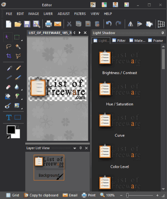Go to the next document tab arrow
This screenshot has height=199, width=167.
[x=80, y=33]
